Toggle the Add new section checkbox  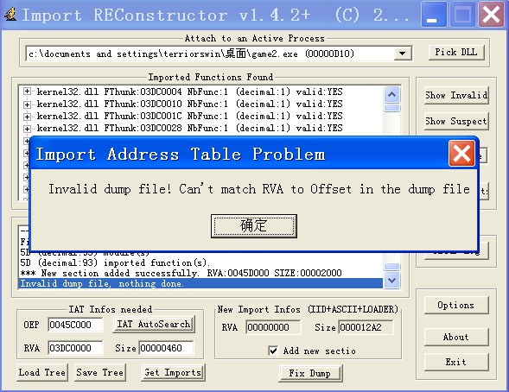[273, 351]
